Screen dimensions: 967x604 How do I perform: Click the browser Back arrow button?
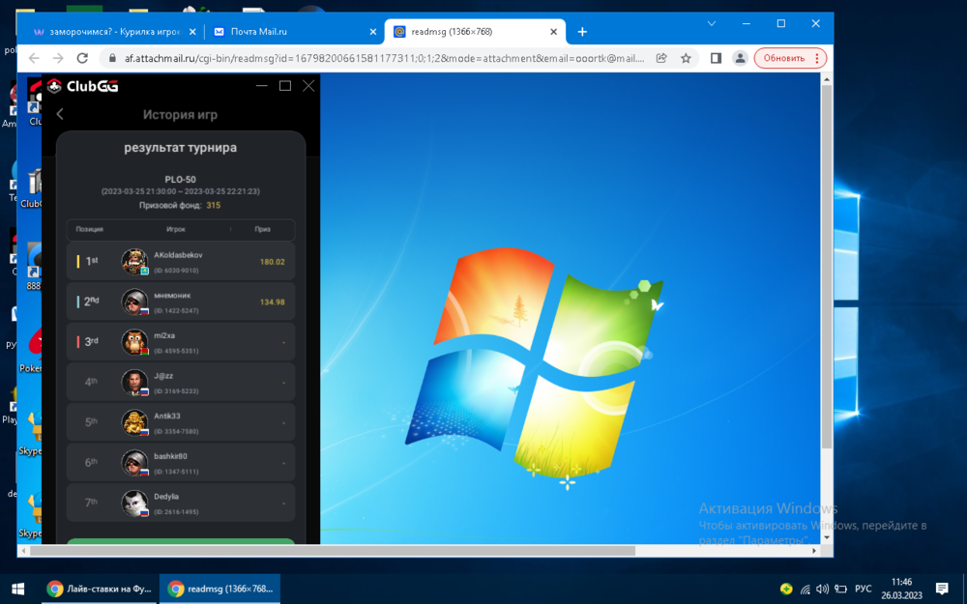[35, 58]
